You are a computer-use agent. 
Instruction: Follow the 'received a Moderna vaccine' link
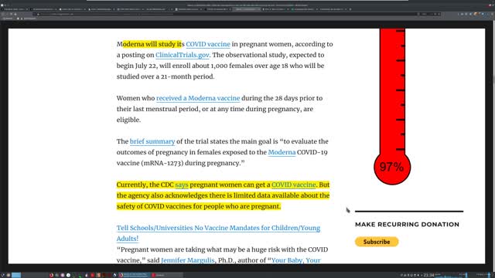198,98
